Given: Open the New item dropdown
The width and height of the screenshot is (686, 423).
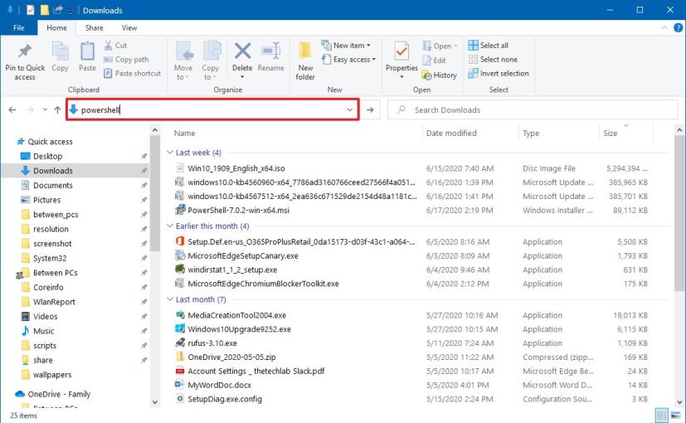Looking at the screenshot, I should coord(346,45).
